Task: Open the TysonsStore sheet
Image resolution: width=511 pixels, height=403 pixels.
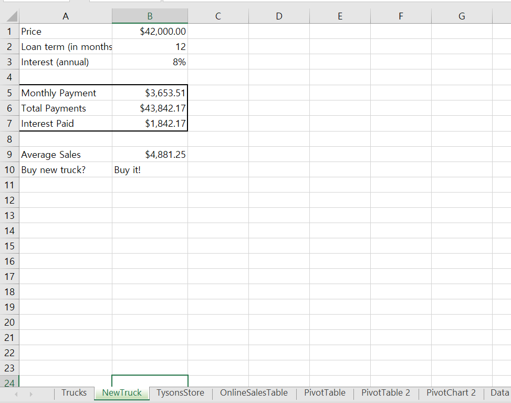Action: (180, 392)
